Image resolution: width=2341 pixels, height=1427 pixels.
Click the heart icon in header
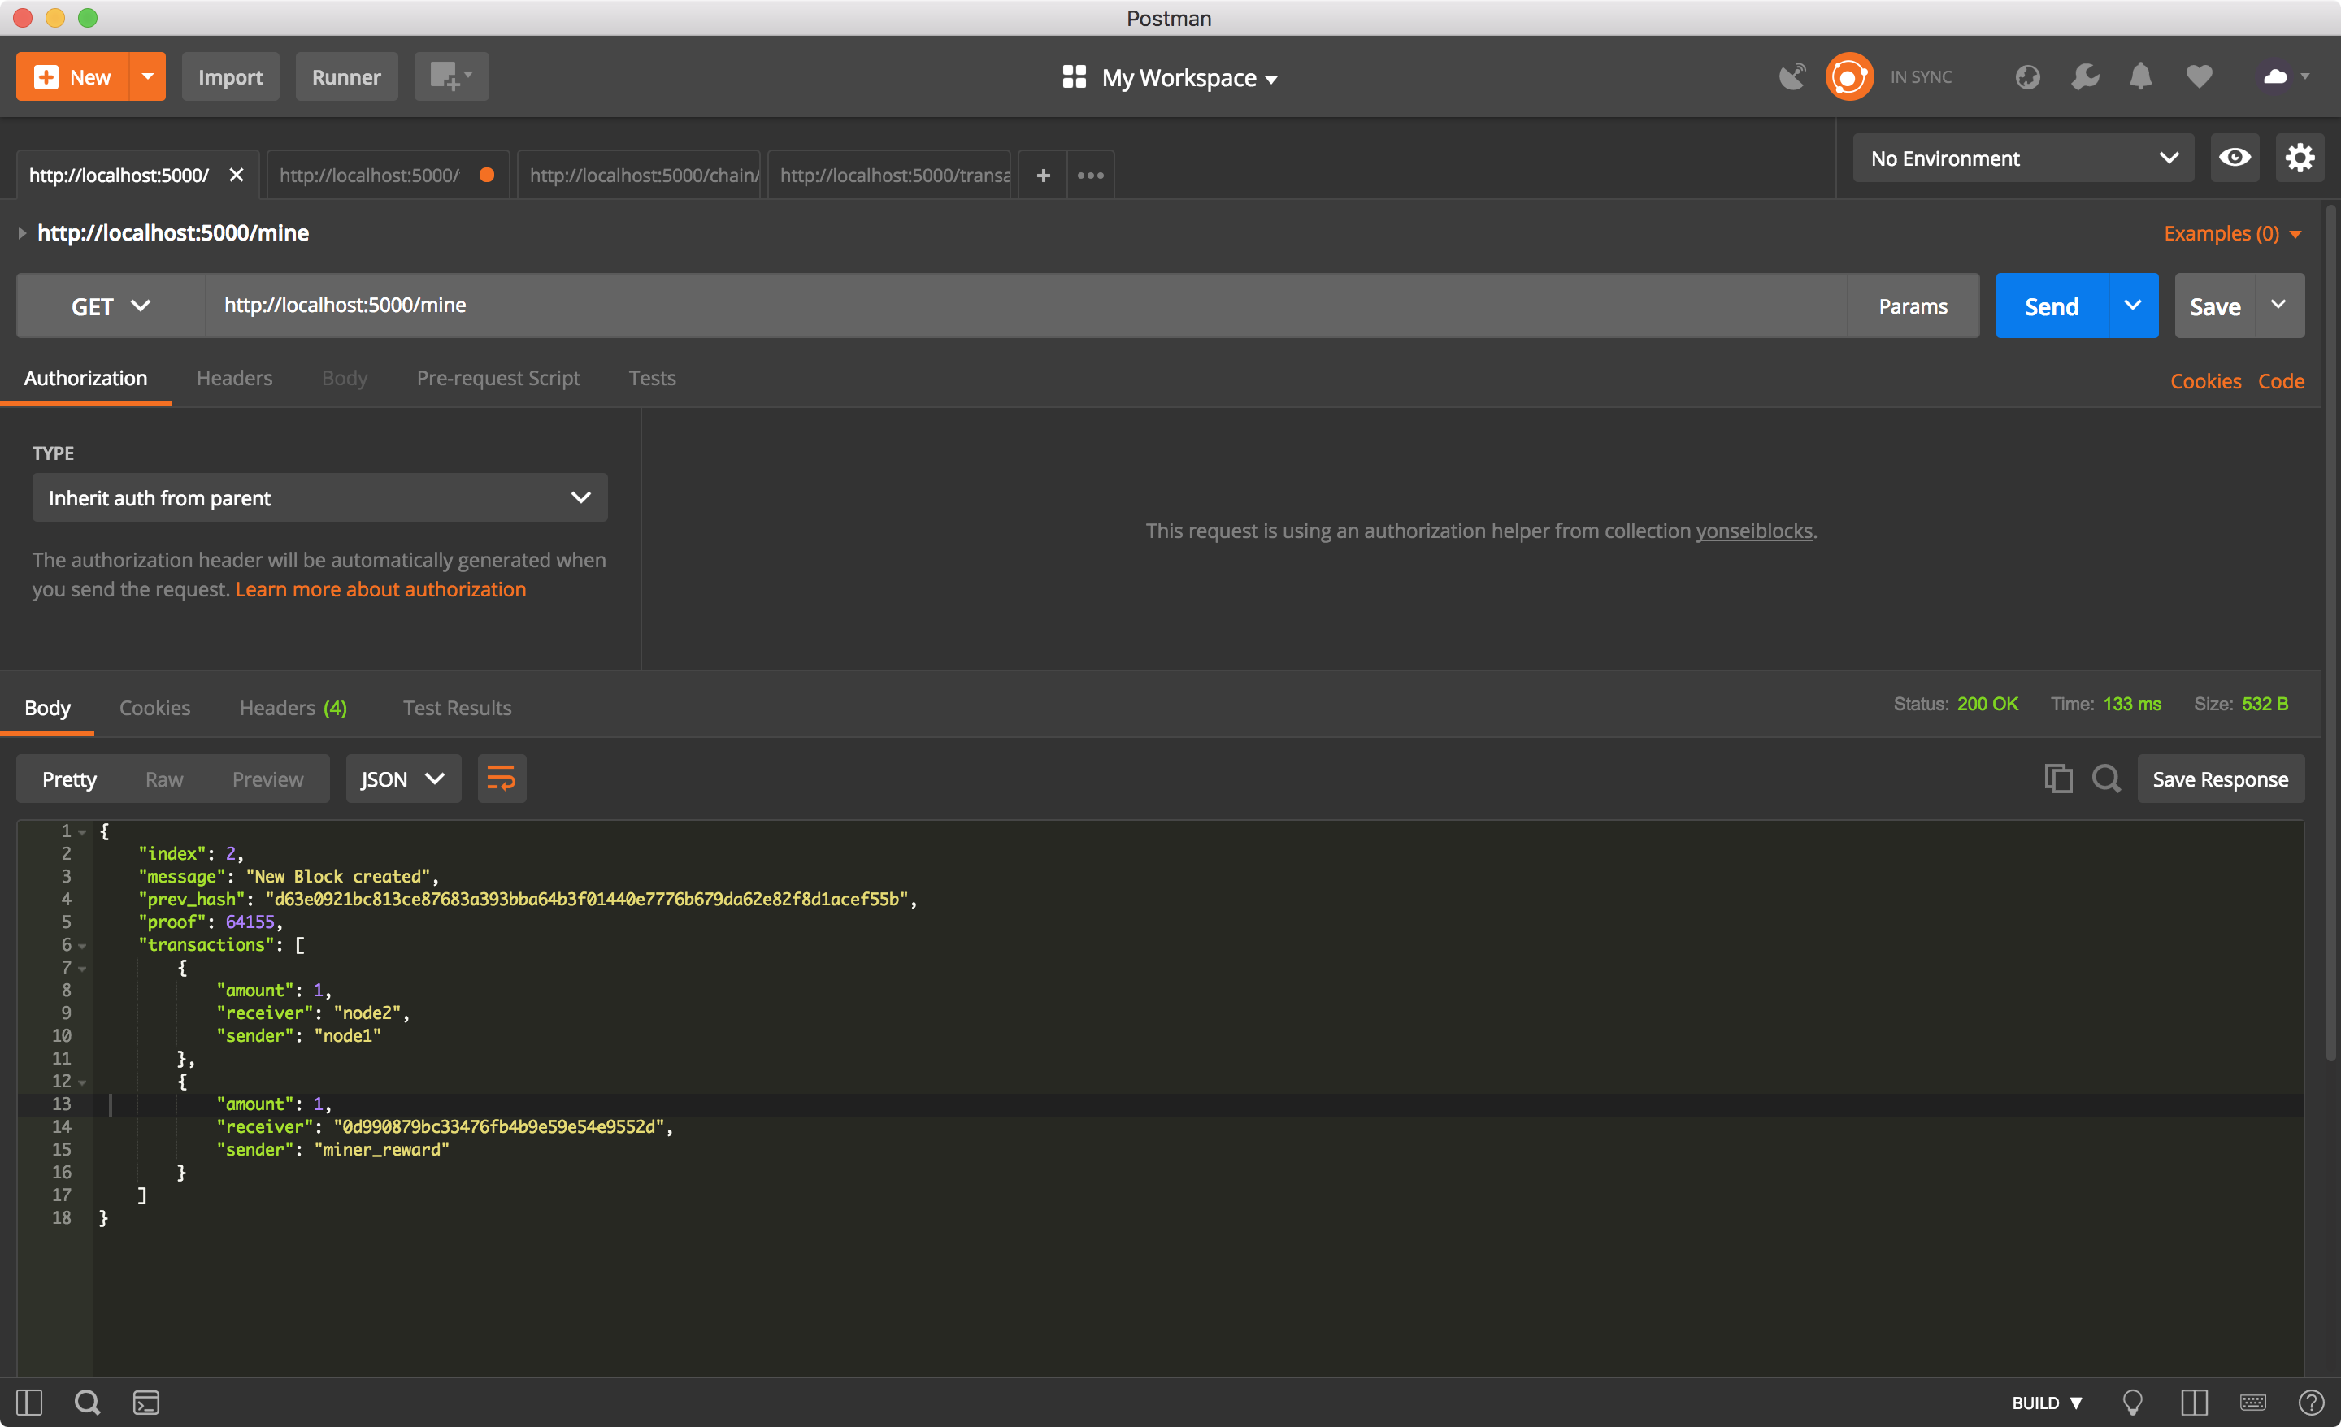pos(2199,77)
